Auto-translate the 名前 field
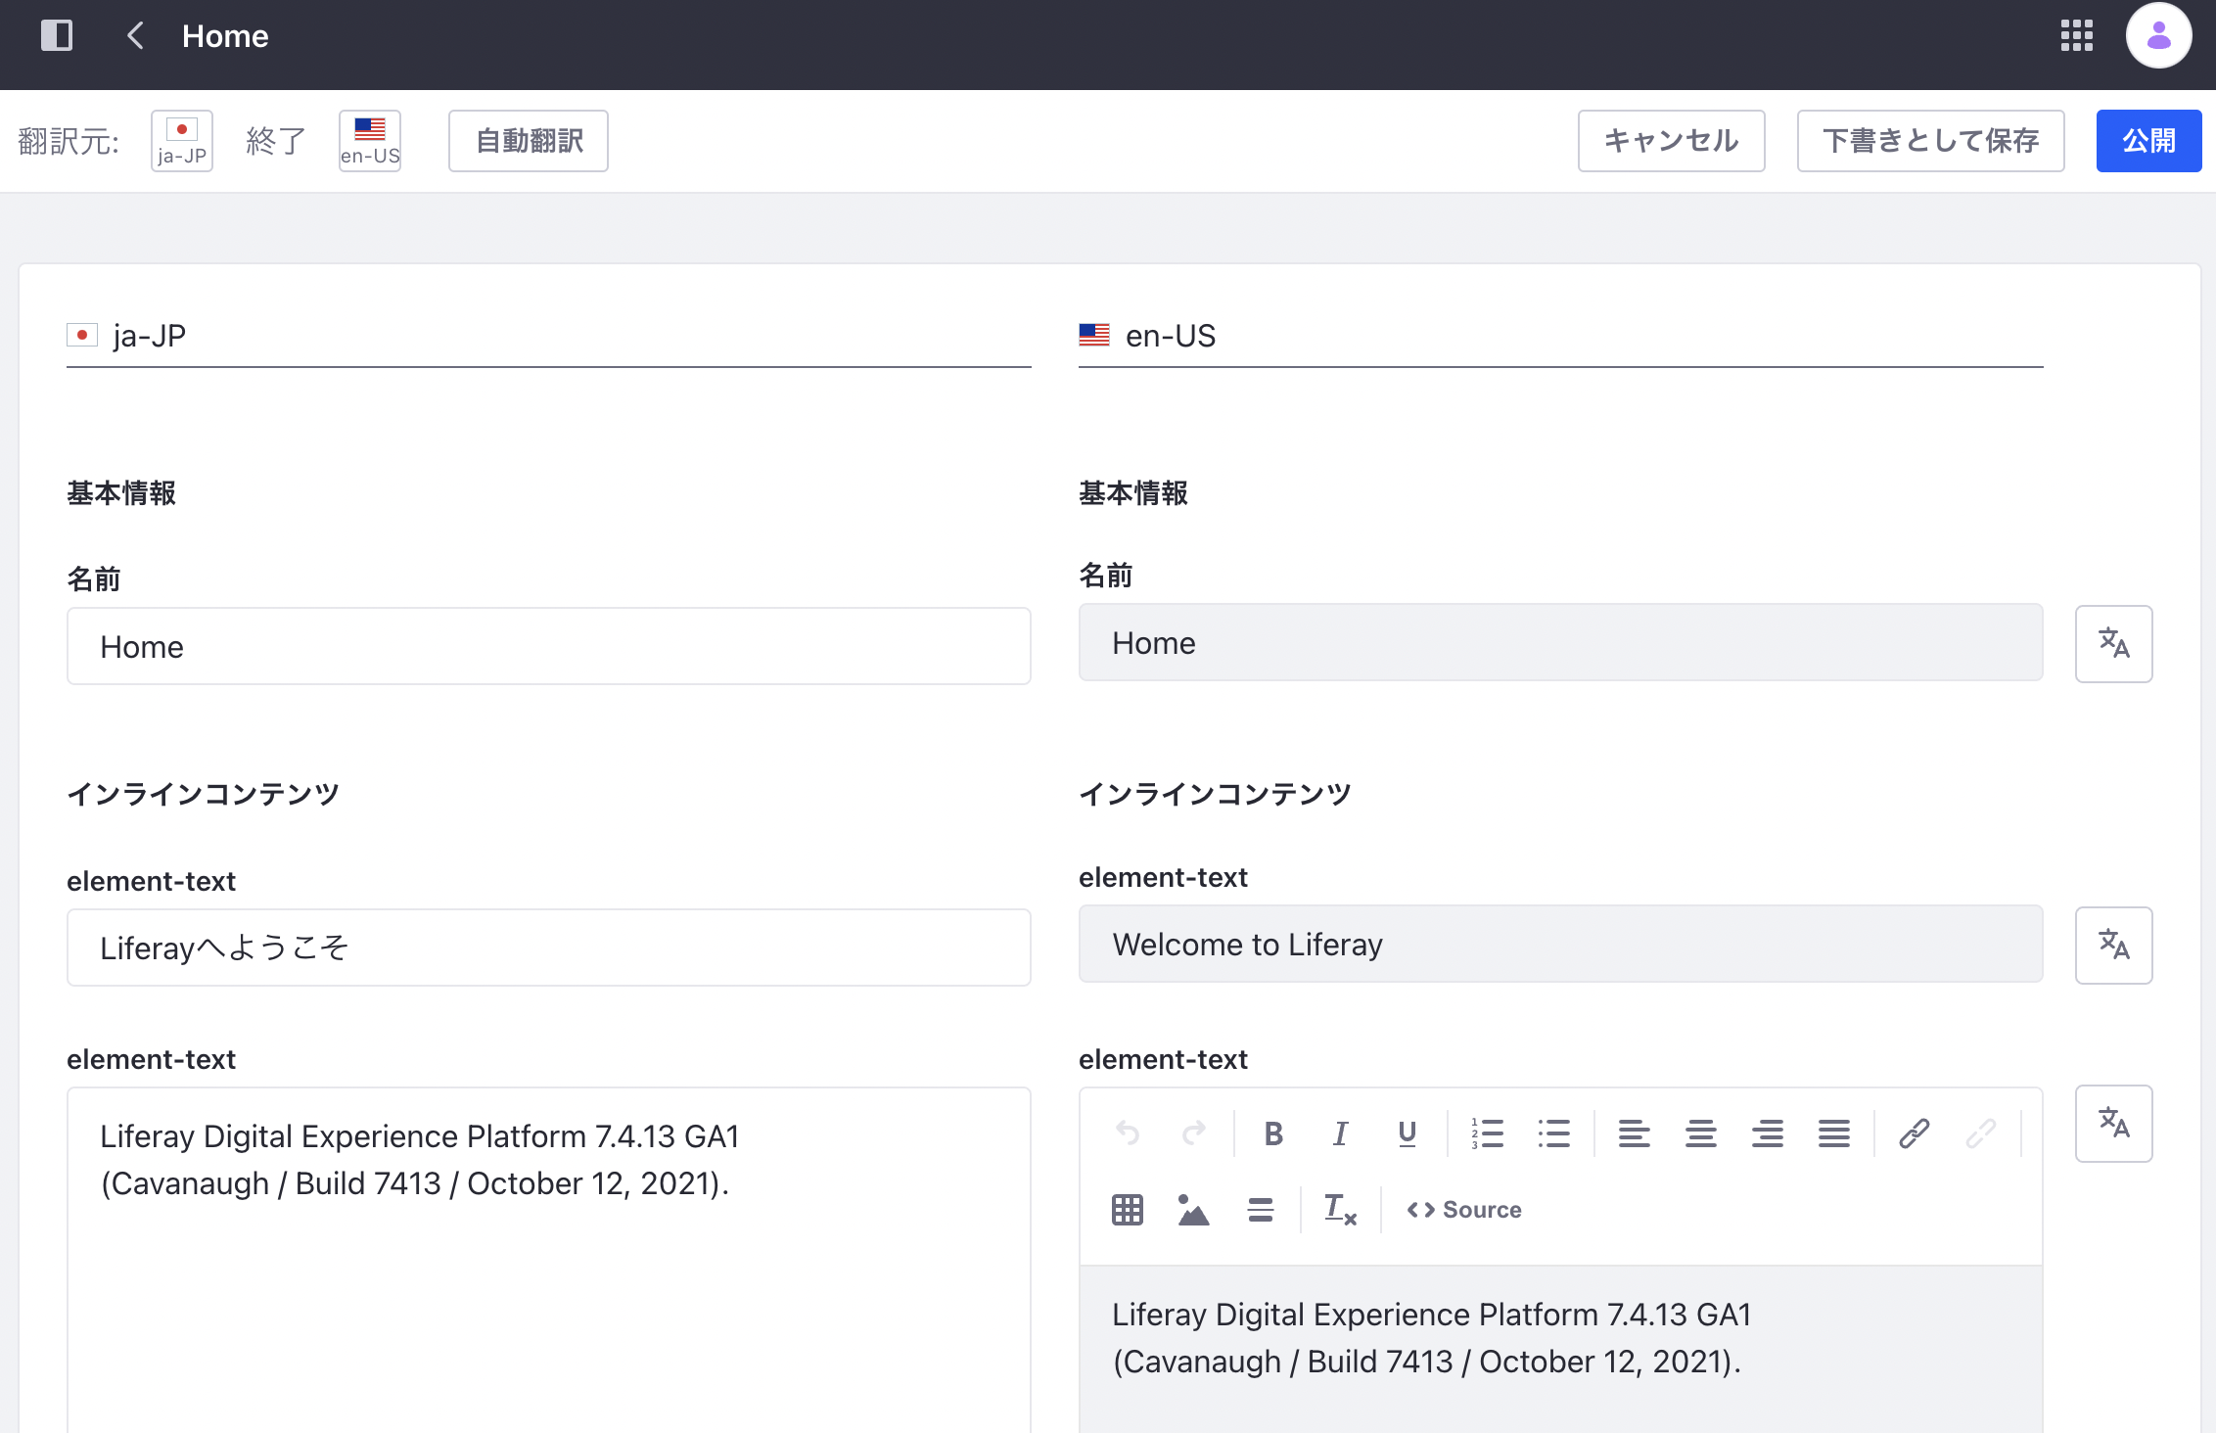 pyautogui.click(x=2113, y=644)
